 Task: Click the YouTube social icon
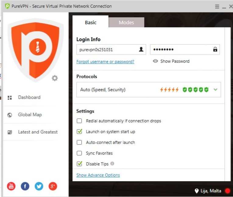tap(11, 186)
